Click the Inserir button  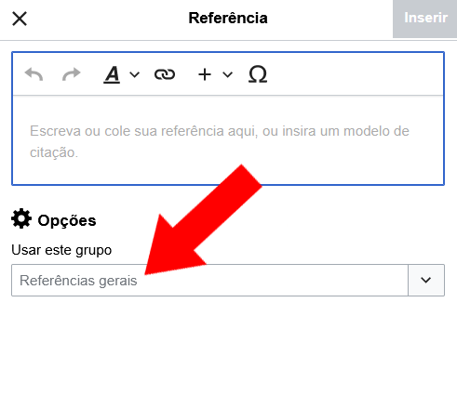425,19
